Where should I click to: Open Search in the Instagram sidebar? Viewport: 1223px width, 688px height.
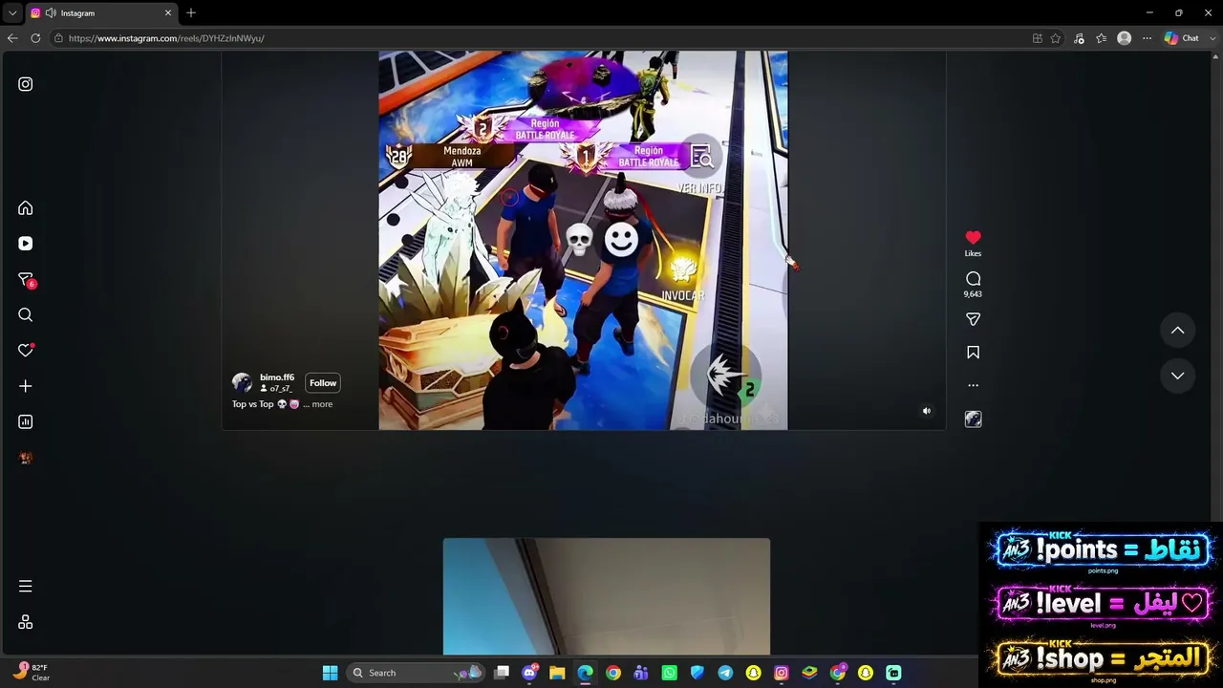click(26, 315)
